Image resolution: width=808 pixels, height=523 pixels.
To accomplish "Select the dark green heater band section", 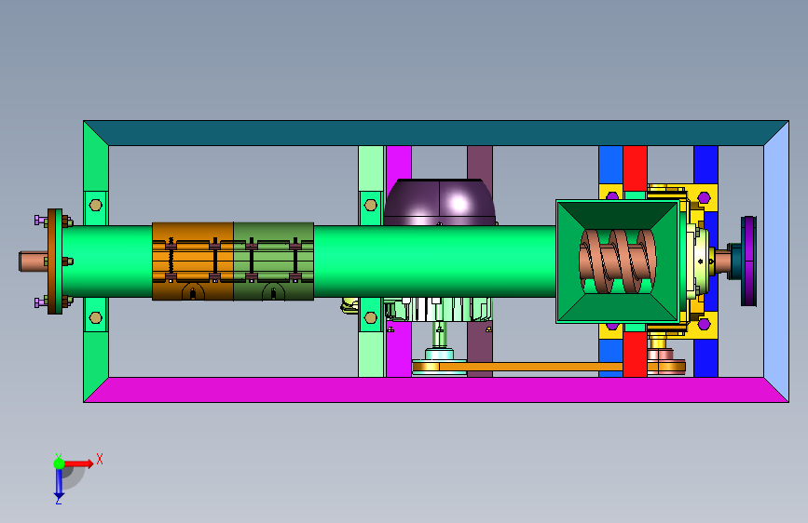I will click(274, 261).
